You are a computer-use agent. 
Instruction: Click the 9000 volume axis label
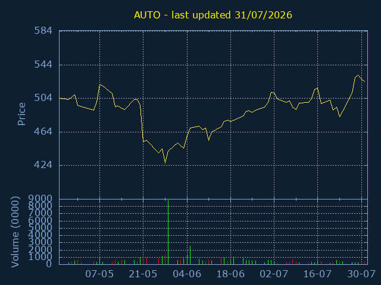[x=40, y=199]
